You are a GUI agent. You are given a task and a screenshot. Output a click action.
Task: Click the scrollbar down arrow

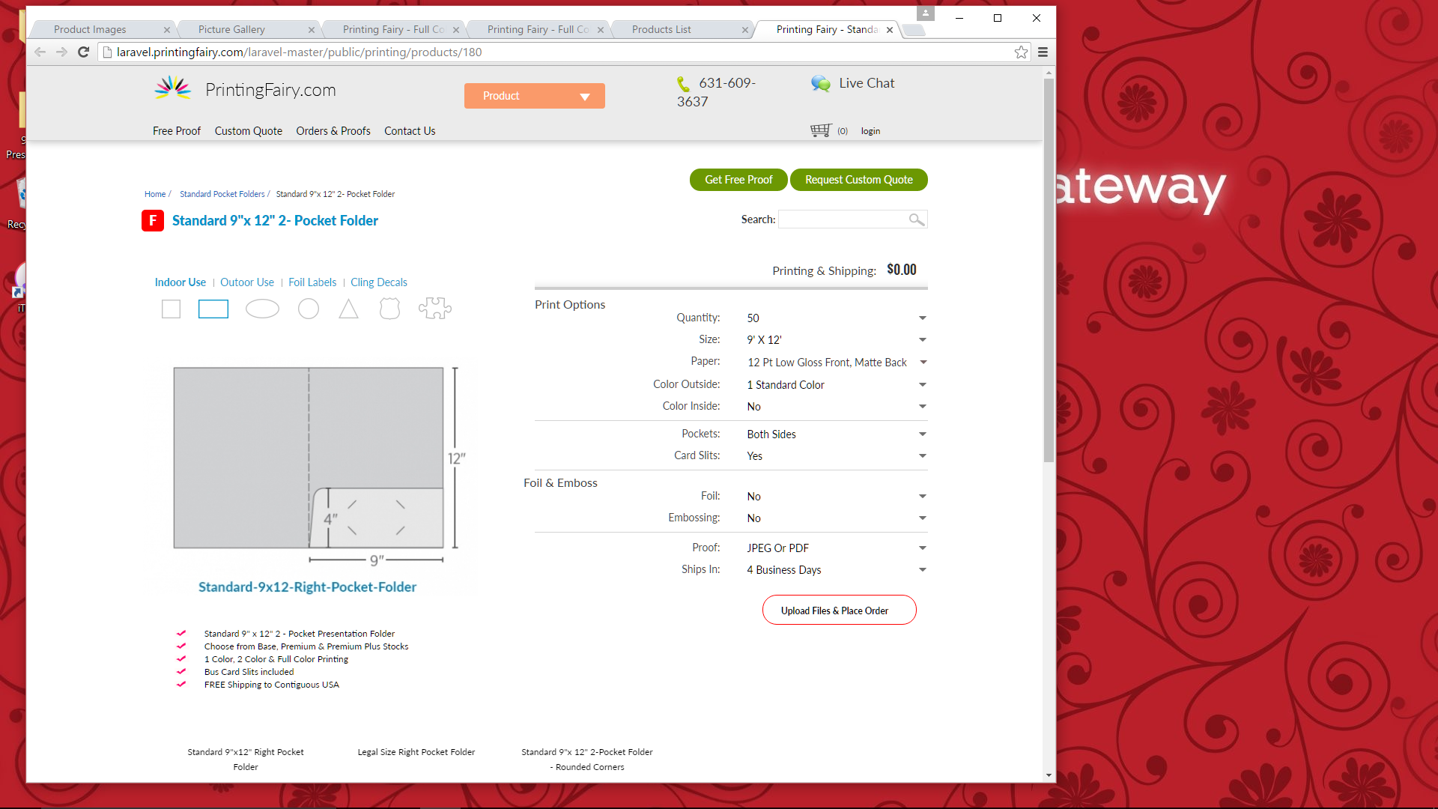[x=1049, y=775]
